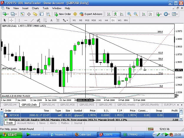Image resolution: width=184 pixels, height=138 pixels.
Task: Select the Text 'A' tool
Action: (x=52, y=20)
